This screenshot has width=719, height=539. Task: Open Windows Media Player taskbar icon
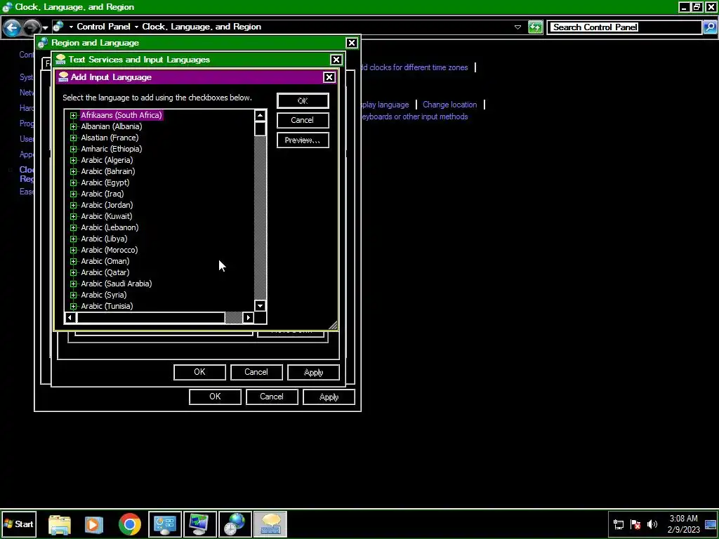94,524
